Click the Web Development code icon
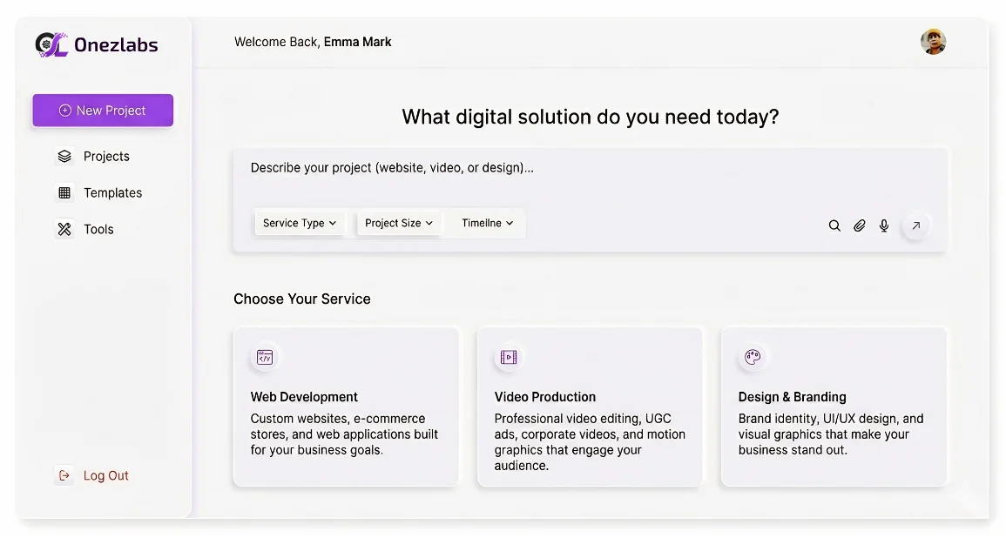 pyautogui.click(x=264, y=357)
